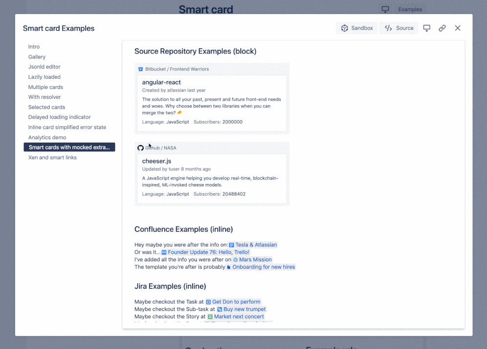
Task: Click the Source code brackets icon
Action: click(x=388, y=28)
